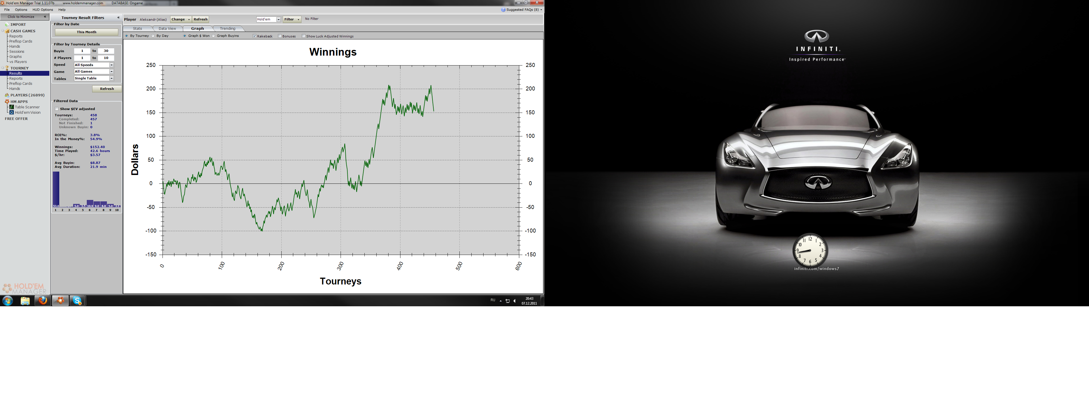
Task: Enable Show Luck Adjusted Winnings
Action: coord(303,36)
